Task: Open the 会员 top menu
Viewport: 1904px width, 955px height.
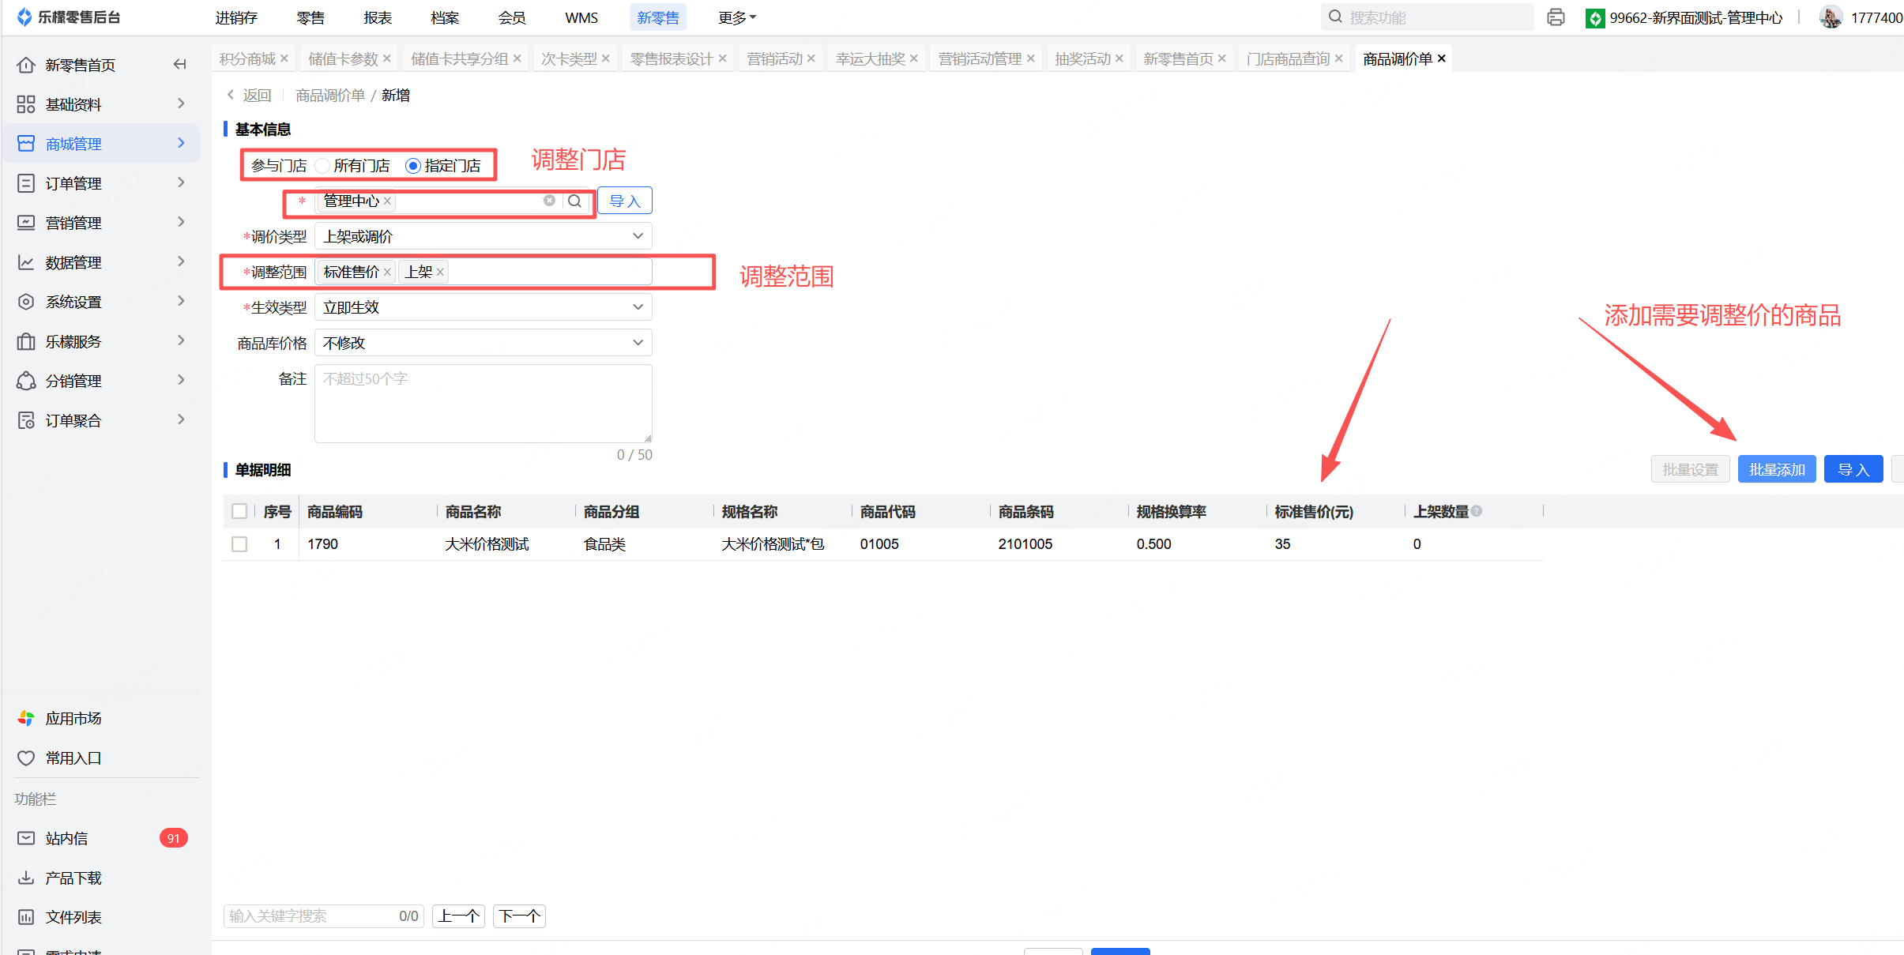Action: tap(511, 17)
